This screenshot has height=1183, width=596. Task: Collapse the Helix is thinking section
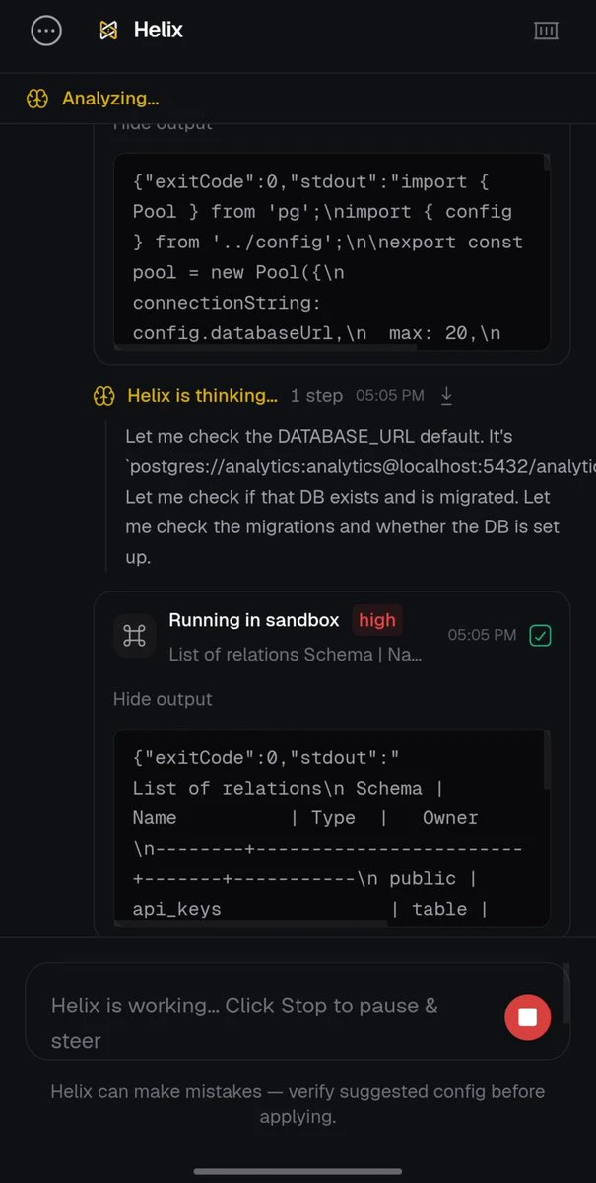click(x=202, y=396)
